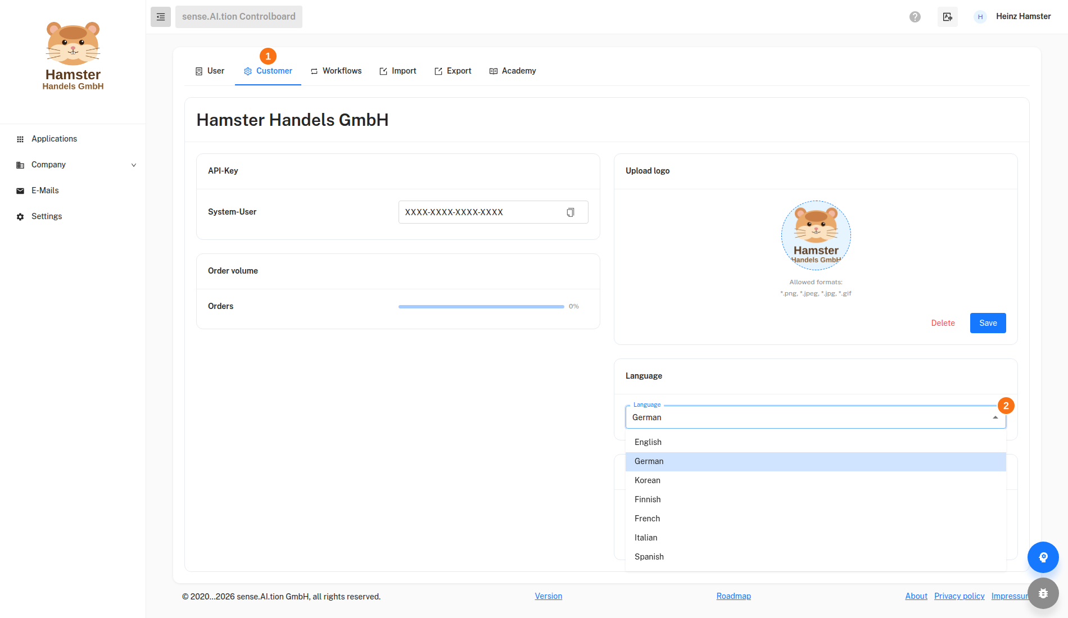
Task: Pick Spanish from the language options
Action: (816, 557)
